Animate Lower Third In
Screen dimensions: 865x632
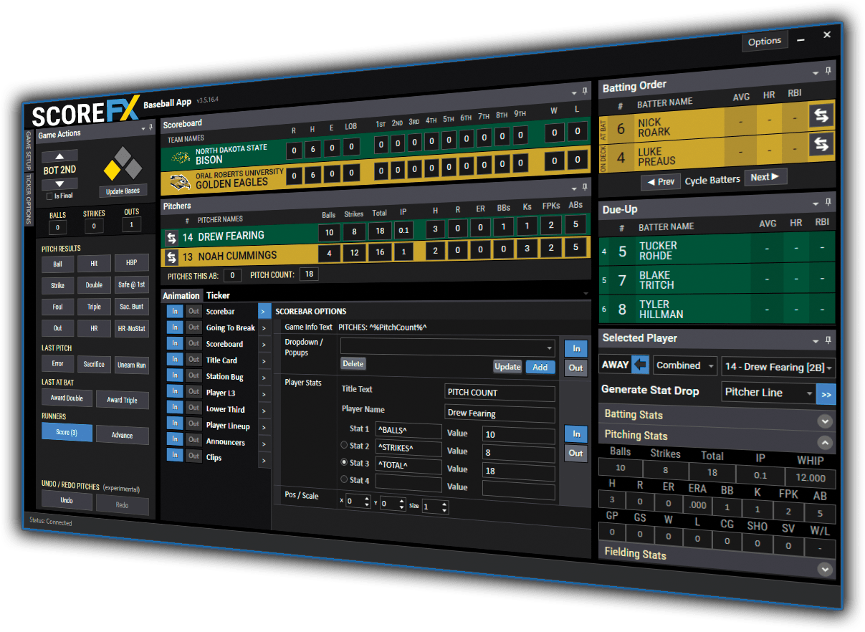(174, 407)
